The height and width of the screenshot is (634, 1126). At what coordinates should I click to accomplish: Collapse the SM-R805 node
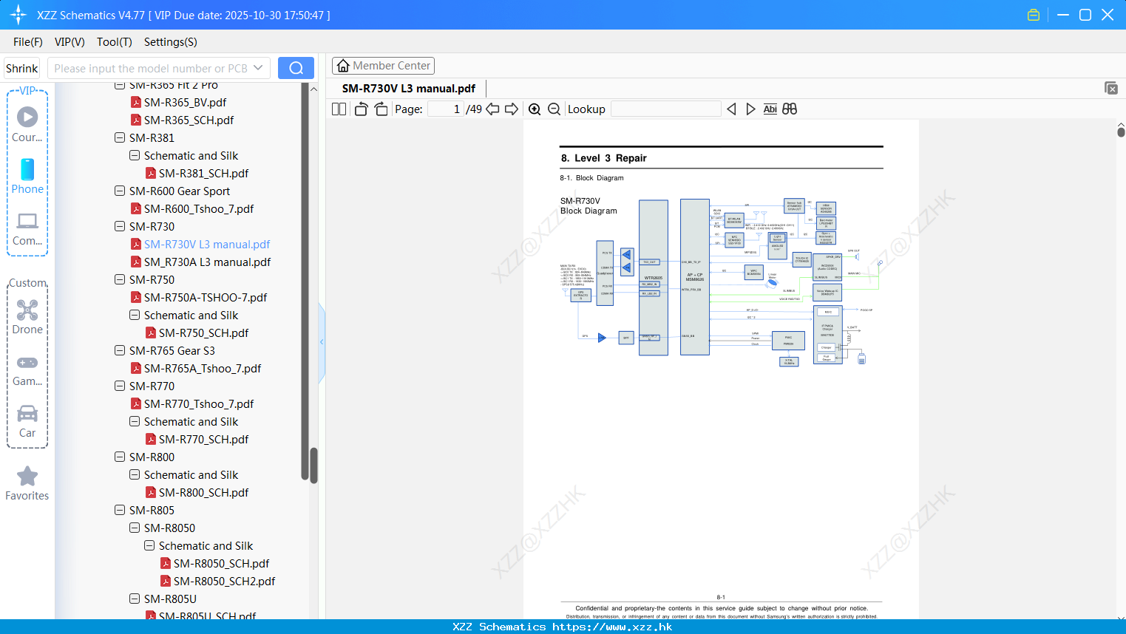point(120,510)
